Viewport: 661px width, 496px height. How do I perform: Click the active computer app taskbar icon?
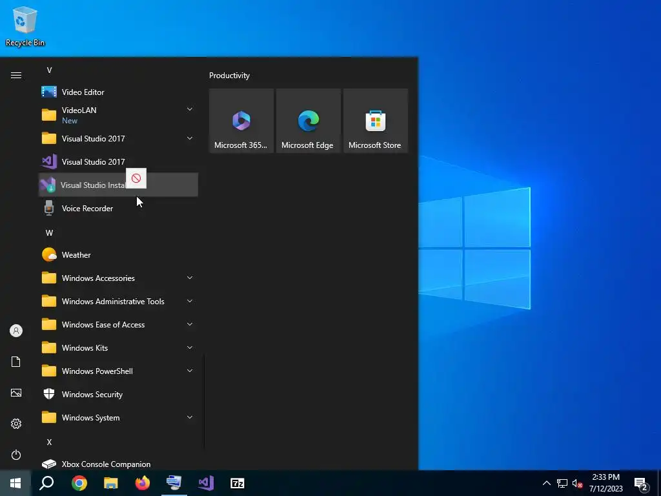tap(174, 483)
